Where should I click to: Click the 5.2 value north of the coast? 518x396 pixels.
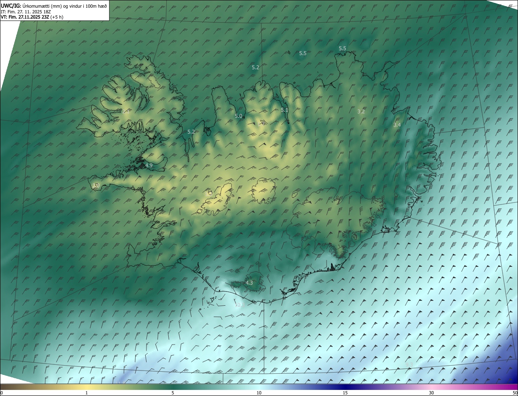pyautogui.click(x=255, y=68)
